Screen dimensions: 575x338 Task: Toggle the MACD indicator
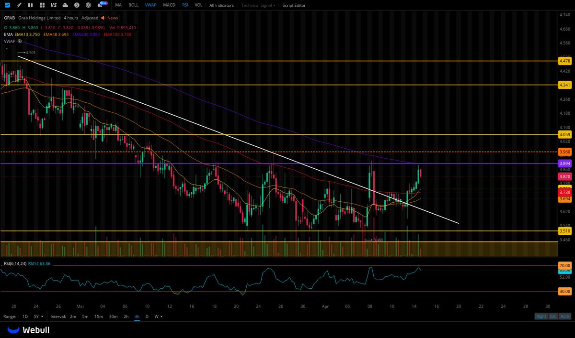pyautogui.click(x=169, y=5)
